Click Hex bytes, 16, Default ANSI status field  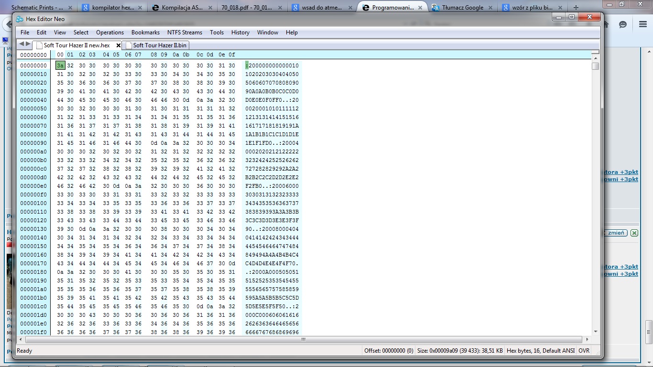pyautogui.click(x=540, y=351)
